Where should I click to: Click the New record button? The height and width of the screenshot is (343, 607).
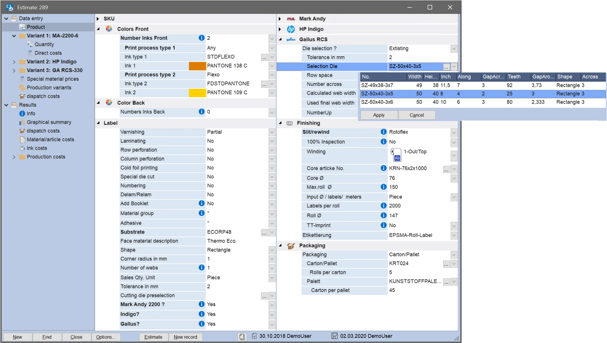click(x=185, y=337)
